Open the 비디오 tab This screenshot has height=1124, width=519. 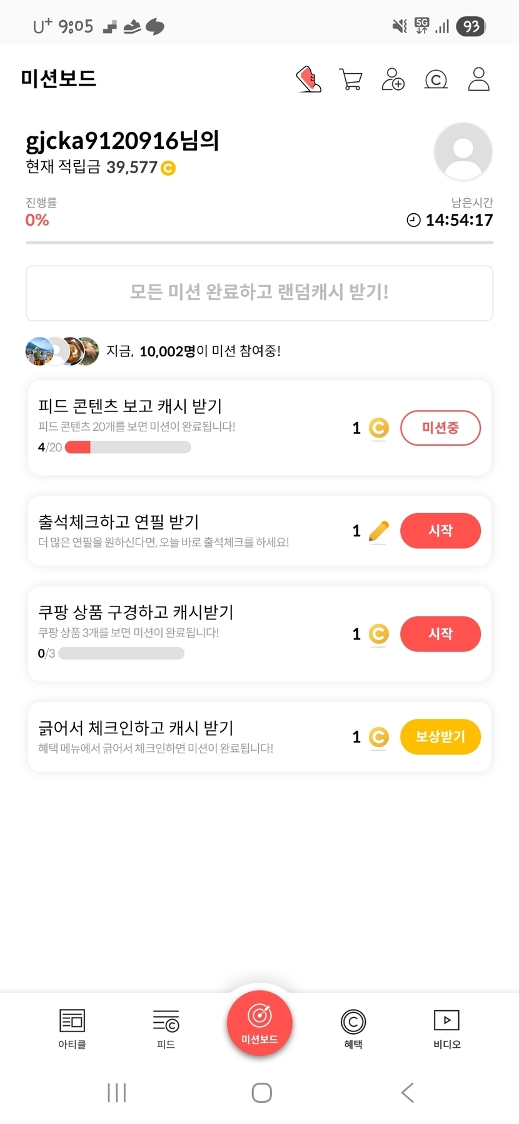[446, 1028]
